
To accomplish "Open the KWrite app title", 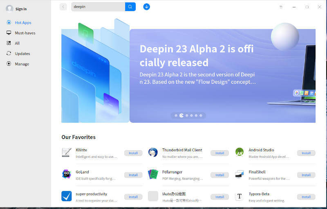I will click(81, 150).
